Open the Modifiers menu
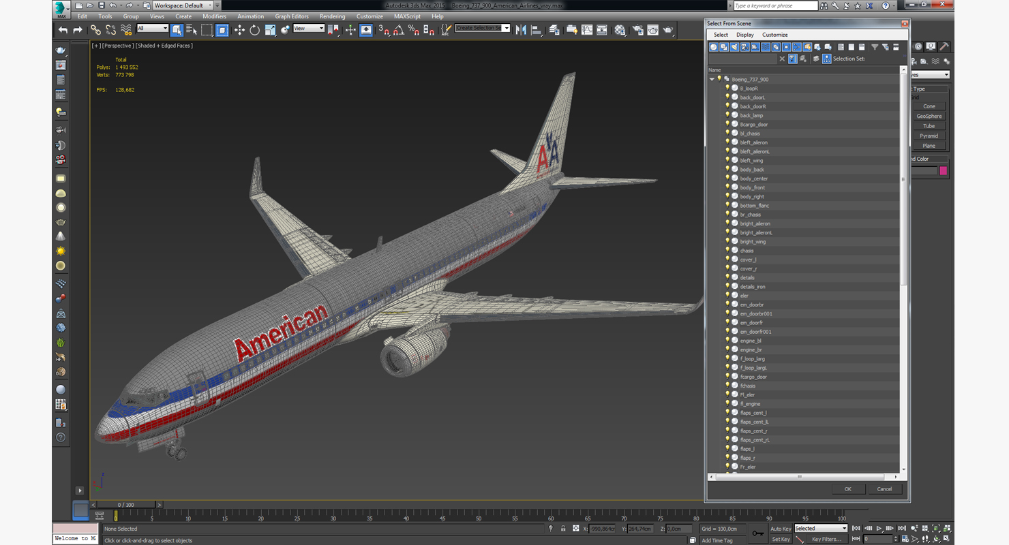The height and width of the screenshot is (545, 1009). click(x=214, y=16)
